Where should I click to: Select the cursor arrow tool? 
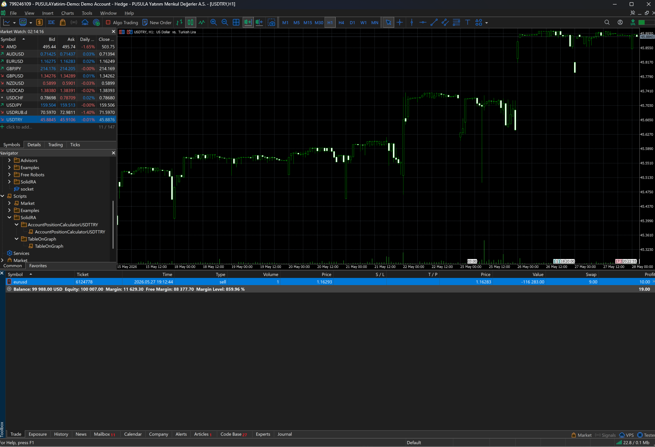pos(388,22)
